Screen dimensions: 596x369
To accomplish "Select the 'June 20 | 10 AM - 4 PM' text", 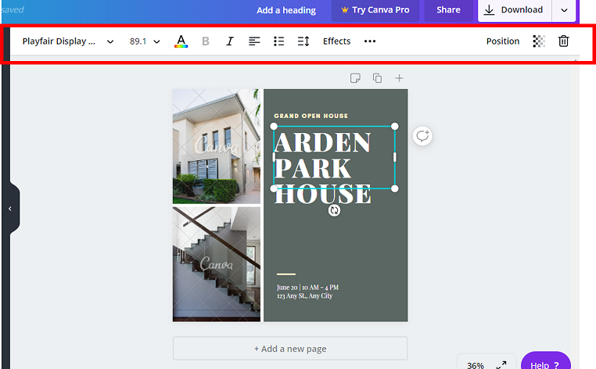I will 307,287.
